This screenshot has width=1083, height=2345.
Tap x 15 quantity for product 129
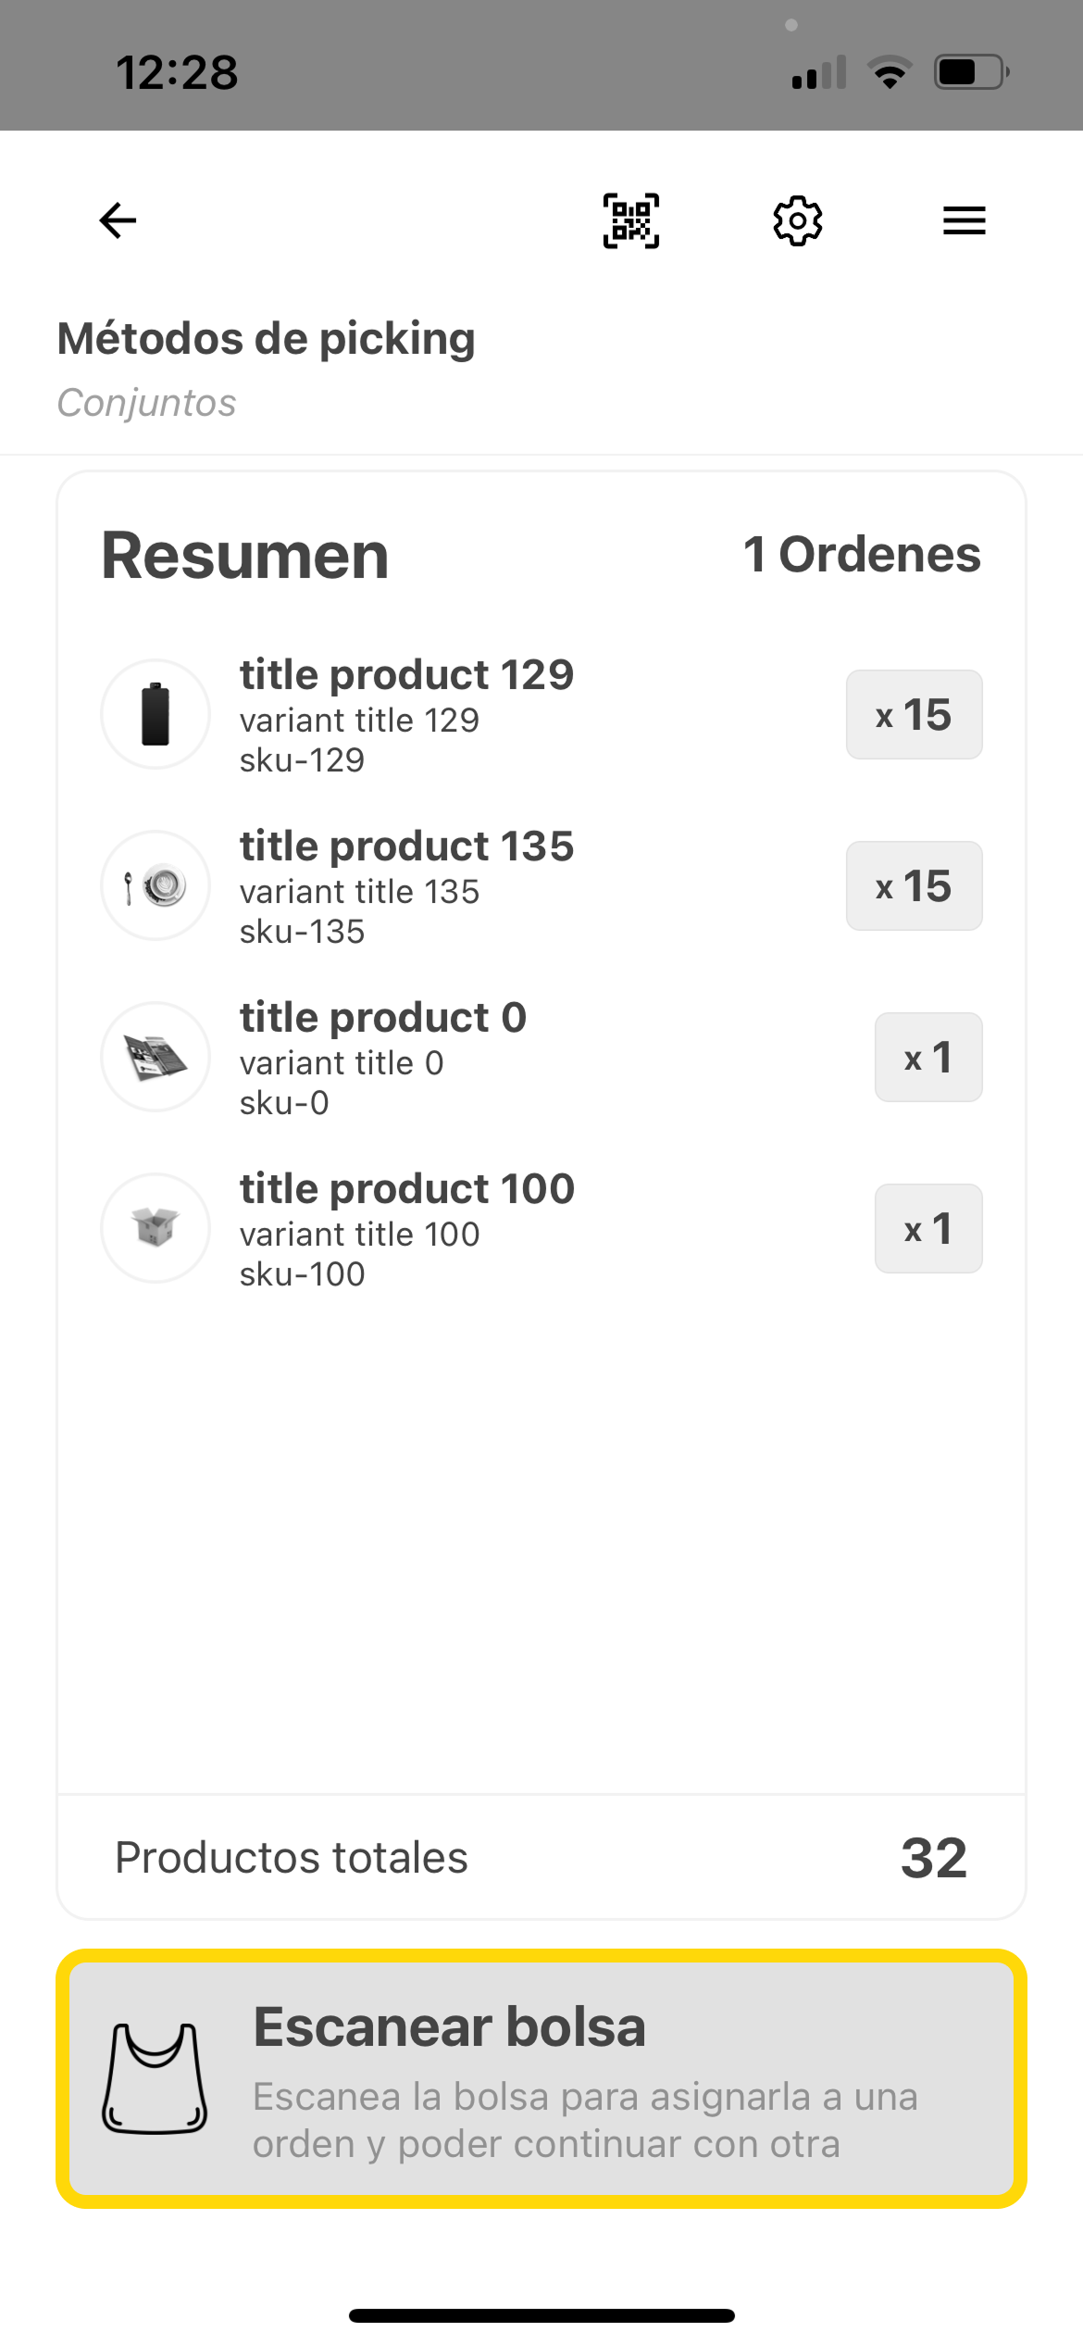click(x=914, y=715)
